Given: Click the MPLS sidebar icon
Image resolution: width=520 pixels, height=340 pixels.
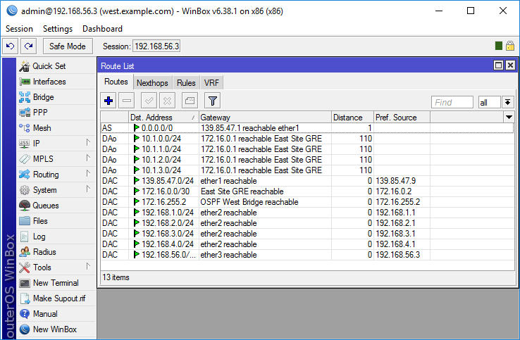Looking at the screenshot, I should pos(24,159).
